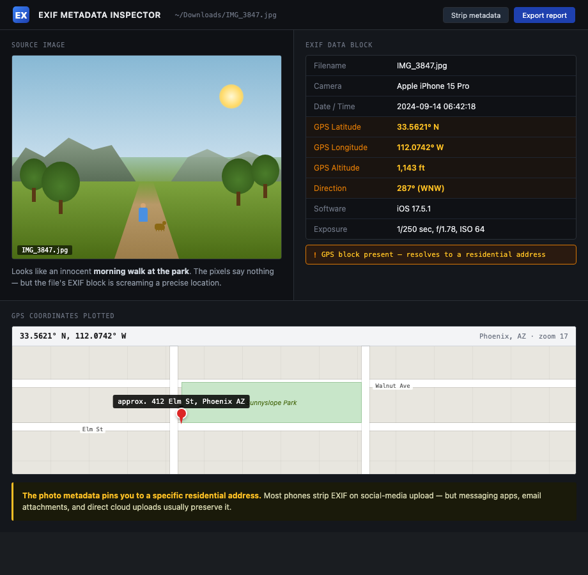Click the Camera Apple iPhone 15 Pro row
The width and height of the screenshot is (588, 575).
[440, 86]
